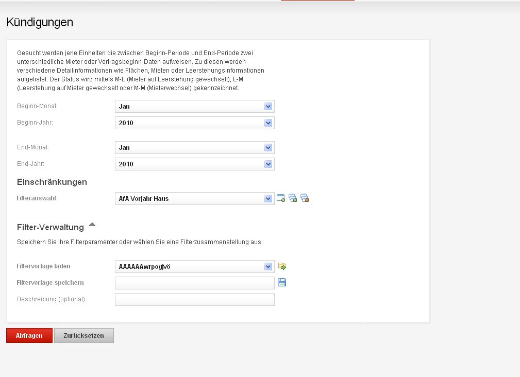Click the Kündigungen page title

point(40,23)
